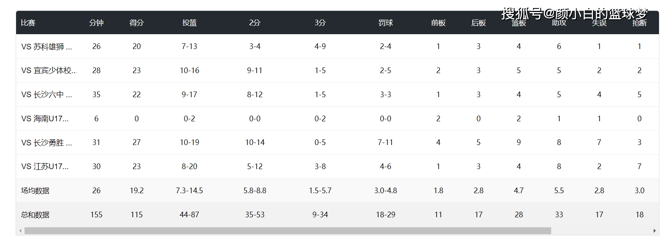Viewport: 665px width, 241px height.
Task: Select the 得分 column header
Action: [x=137, y=23]
